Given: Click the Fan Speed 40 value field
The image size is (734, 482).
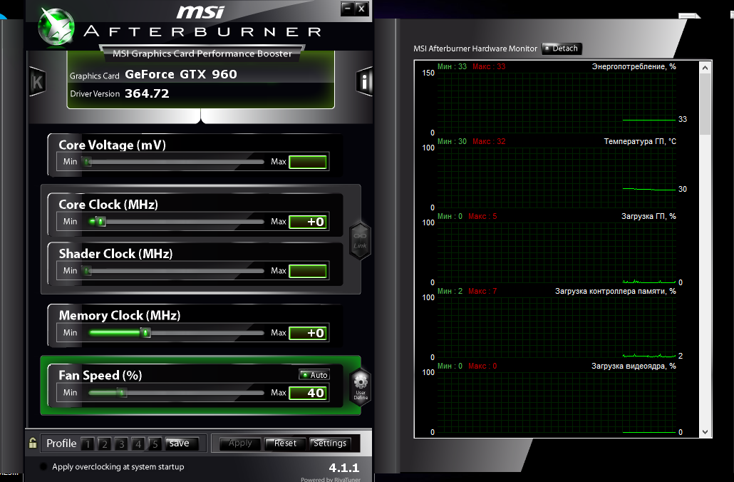Looking at the screenshot, I should (308, 393).
